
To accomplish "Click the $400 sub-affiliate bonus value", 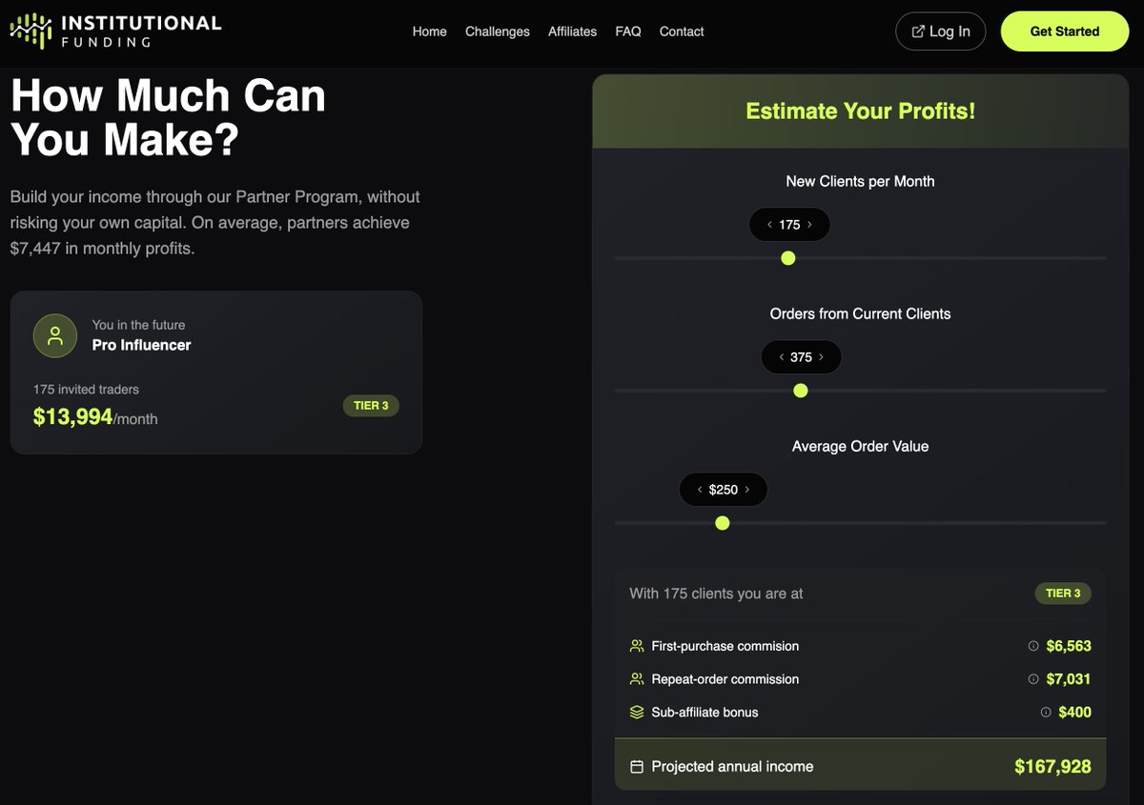I will pyautogui.click(x=1075, y=712).
